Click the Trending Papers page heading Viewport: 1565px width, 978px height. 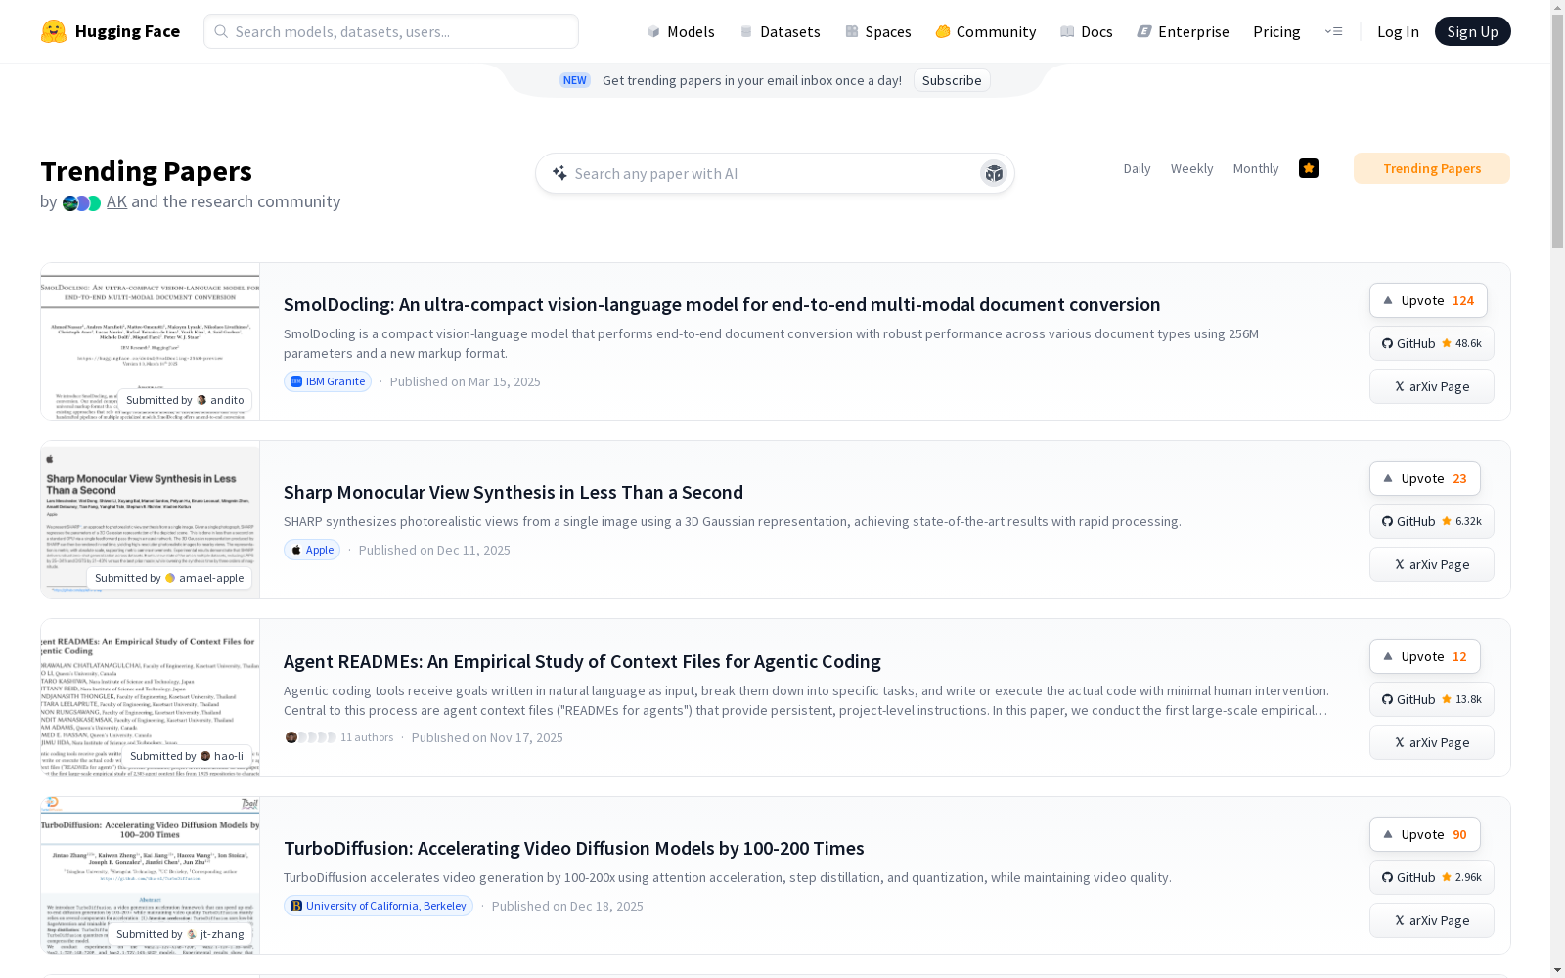147,171
